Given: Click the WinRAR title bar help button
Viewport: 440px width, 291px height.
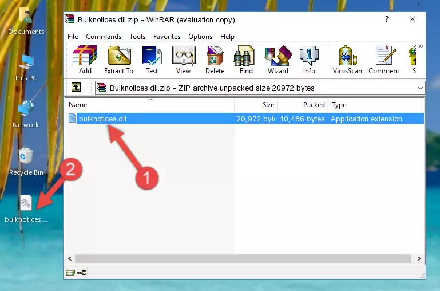Looking at the screenshot, I should point(387,19).
